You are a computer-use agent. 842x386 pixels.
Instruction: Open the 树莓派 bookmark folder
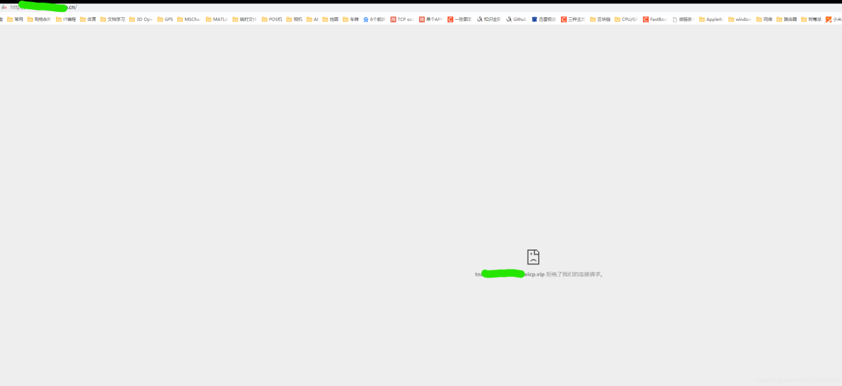pyautogui.click(x=812, y=20)
